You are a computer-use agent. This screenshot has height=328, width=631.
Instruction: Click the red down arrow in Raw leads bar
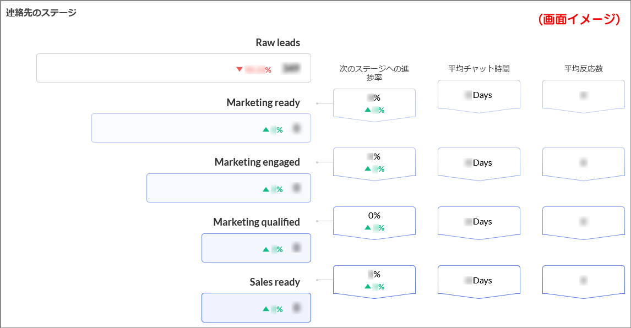pyautogui.click(x=240, y=69)
